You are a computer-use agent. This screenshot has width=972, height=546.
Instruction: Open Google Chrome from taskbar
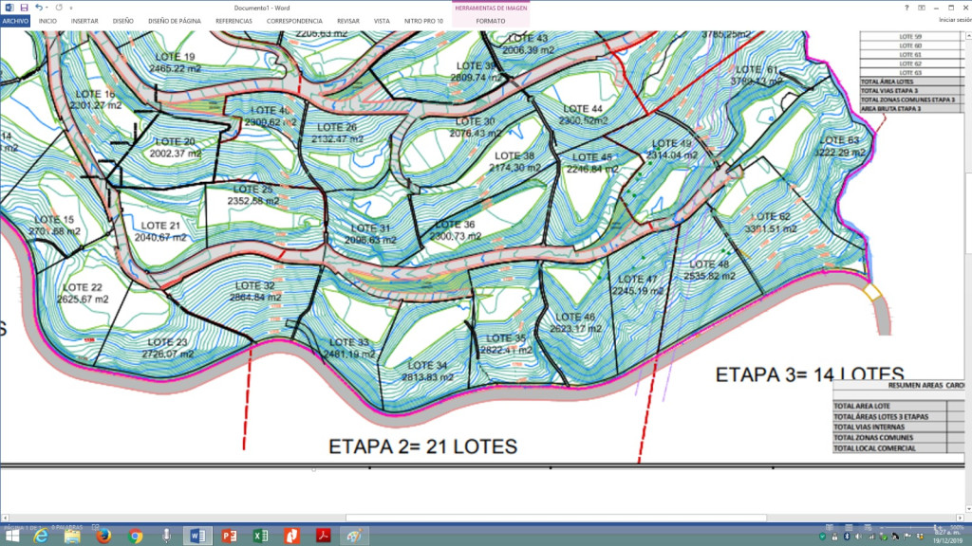[135, 537]
